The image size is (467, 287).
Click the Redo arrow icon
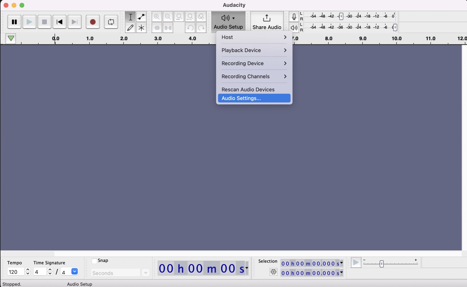tap(201, 28)
